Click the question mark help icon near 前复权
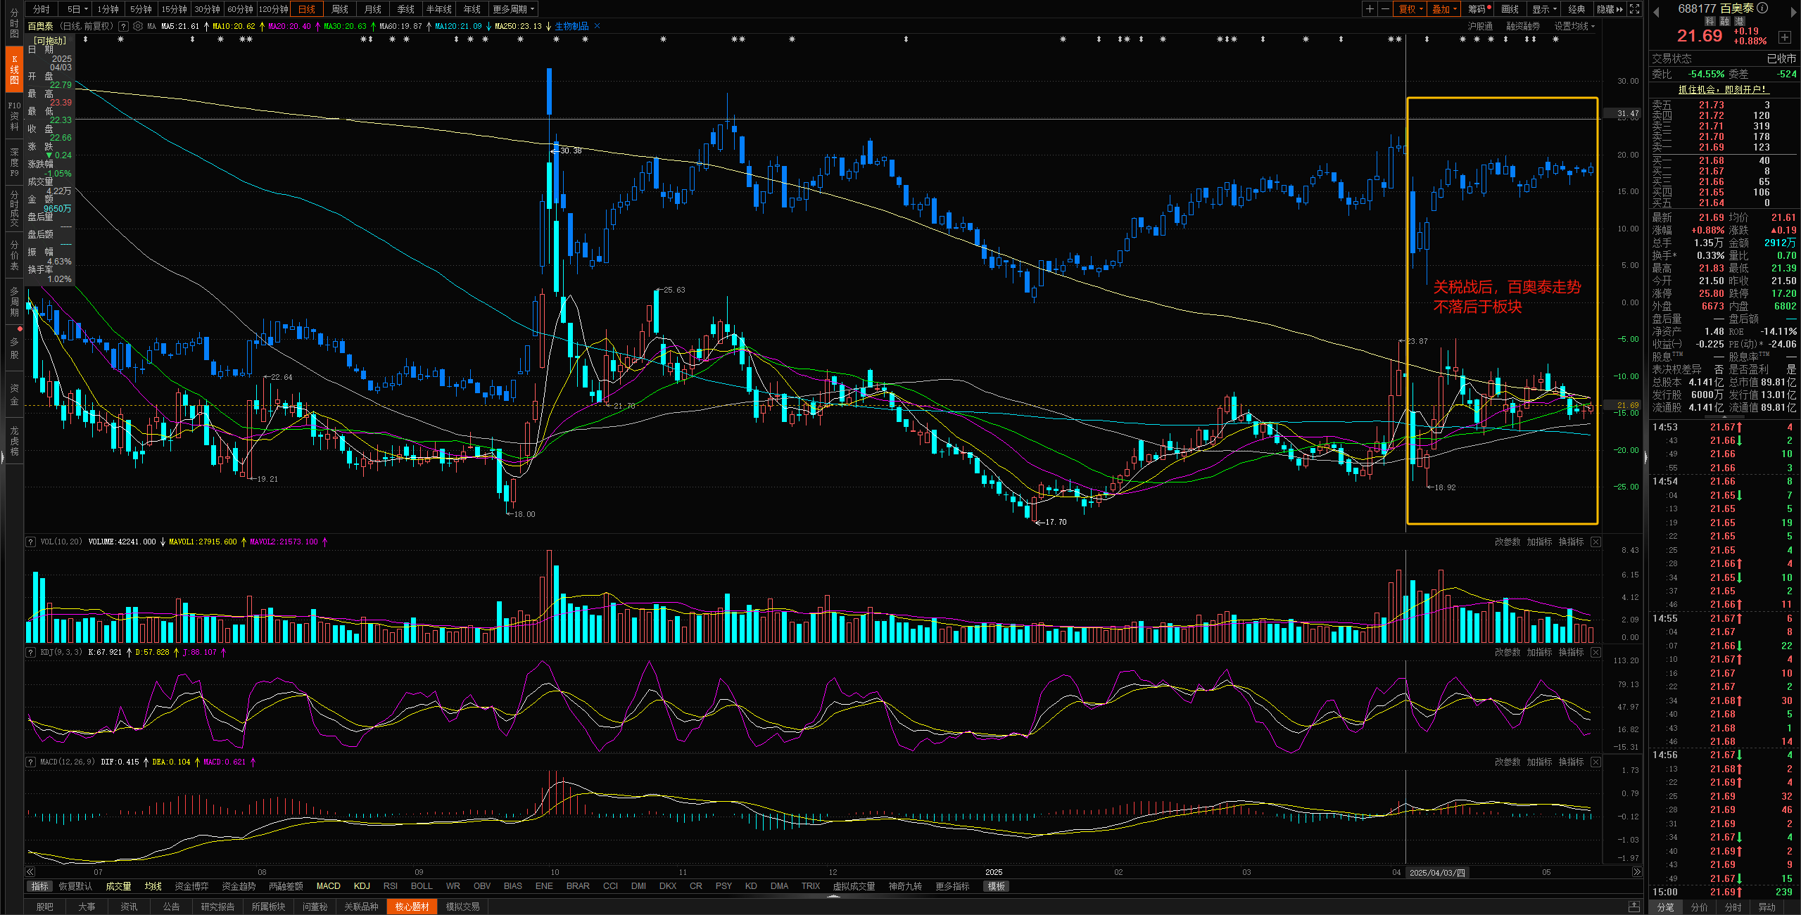Image resolution: width=1801 pixels, height=915 pixels. (x=124, y=26)
